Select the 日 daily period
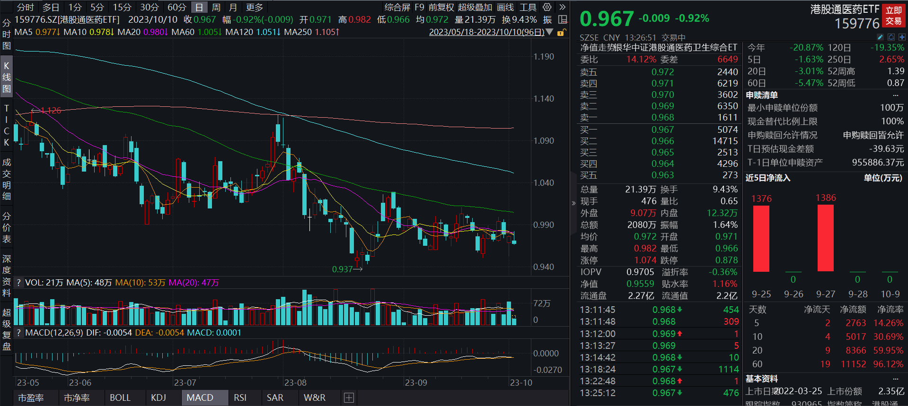 point(199,7)
